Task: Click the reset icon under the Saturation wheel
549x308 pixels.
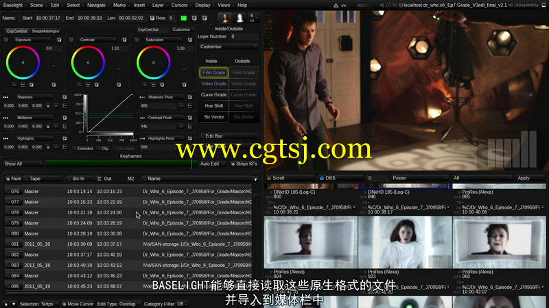Action: [185, 85]
